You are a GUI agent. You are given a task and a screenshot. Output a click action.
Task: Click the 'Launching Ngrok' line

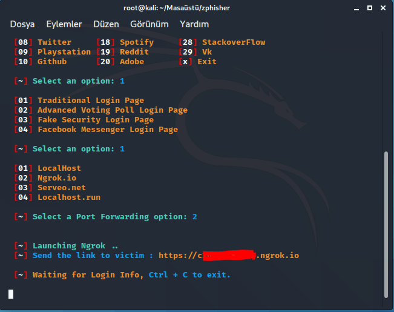[x=75, y=245]
